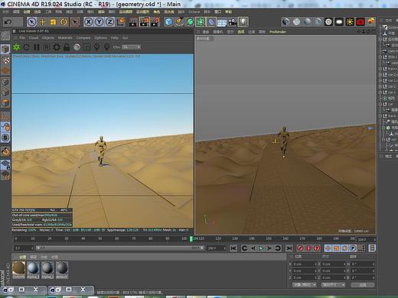Select the Move tool

click(x=42, y=22)
